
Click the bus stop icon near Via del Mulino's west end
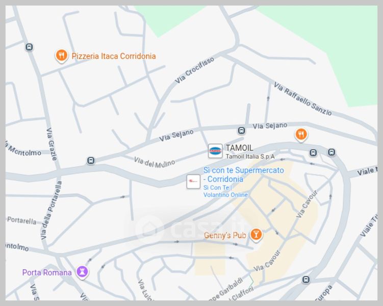tap(91, 161)
